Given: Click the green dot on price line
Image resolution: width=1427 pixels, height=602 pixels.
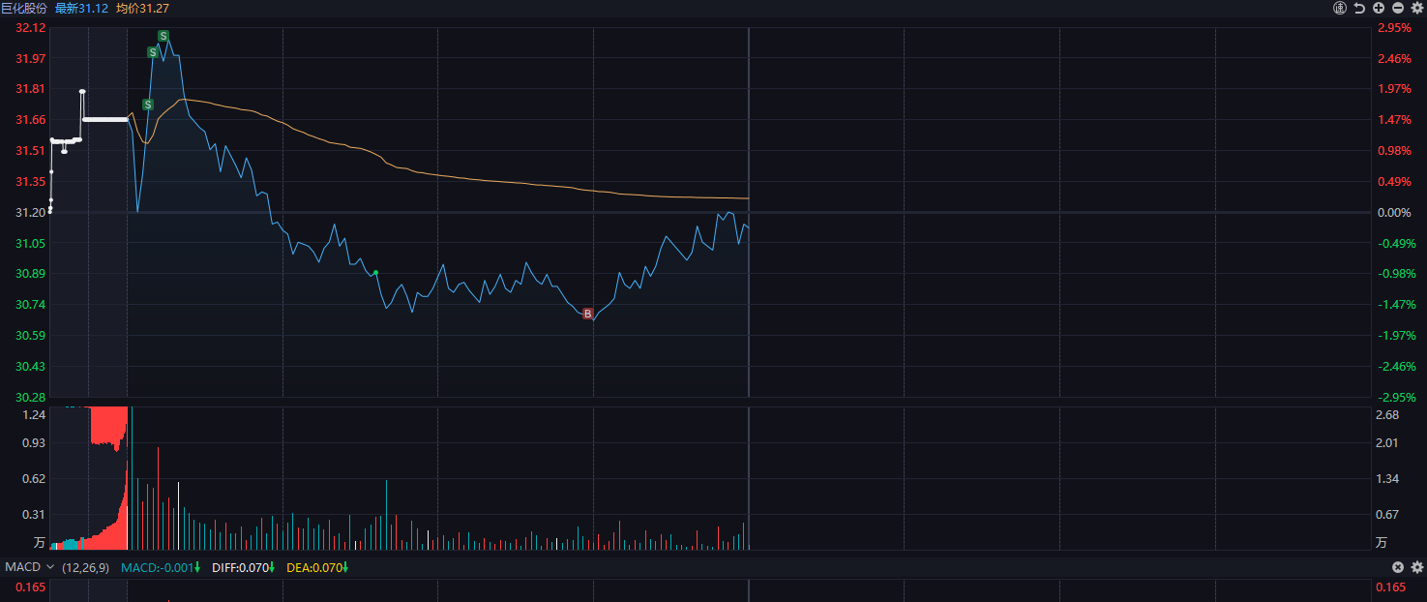Looking at the screenshot, I should [x=375, y=273].
